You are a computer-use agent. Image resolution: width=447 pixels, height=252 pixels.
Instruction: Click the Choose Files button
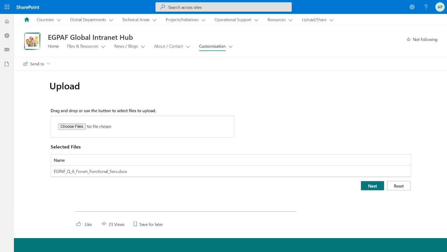click(72, 126)
